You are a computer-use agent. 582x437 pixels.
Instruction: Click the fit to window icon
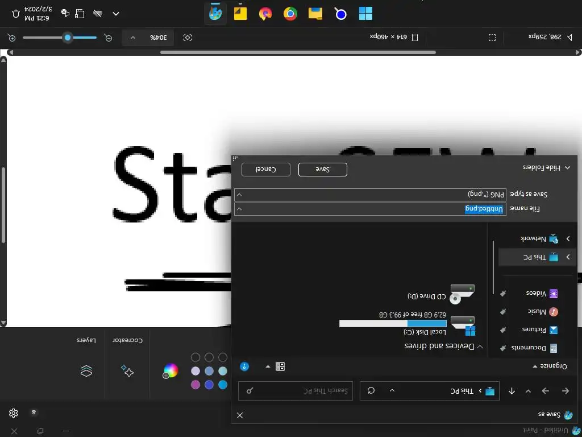pos(188,38)
